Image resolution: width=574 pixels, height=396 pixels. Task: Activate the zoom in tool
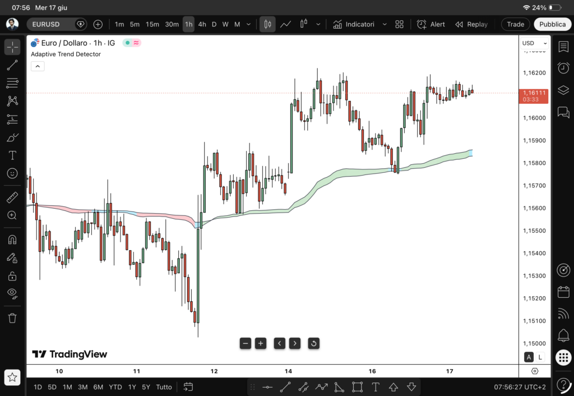pyautogui.click(x=12, y=215)
